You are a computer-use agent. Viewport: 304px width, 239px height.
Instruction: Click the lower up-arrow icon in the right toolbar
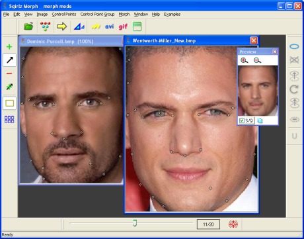tap(294, 103)
